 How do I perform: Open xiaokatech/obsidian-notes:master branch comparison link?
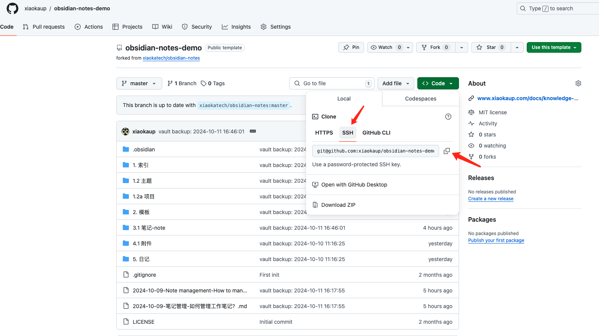[x=244, y=106]
